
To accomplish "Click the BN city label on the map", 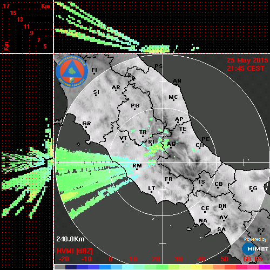I will [x=222, y=206].
